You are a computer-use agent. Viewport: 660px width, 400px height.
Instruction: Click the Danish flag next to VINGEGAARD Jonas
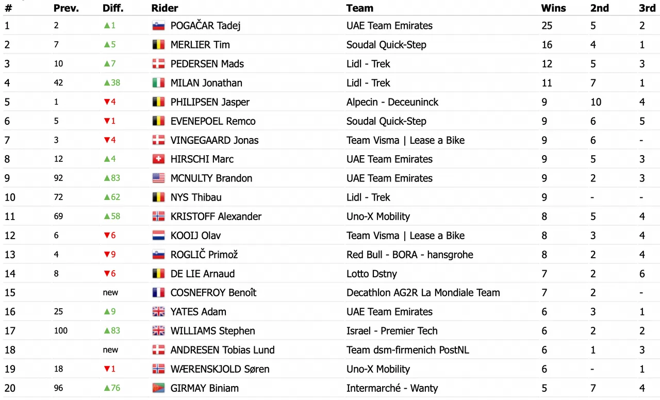point(158,140)
